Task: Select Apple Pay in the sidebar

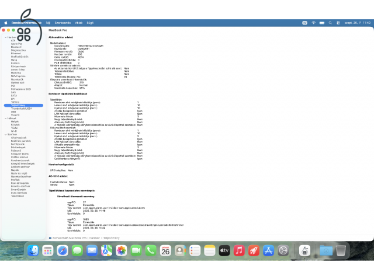Action: (16, 44)
